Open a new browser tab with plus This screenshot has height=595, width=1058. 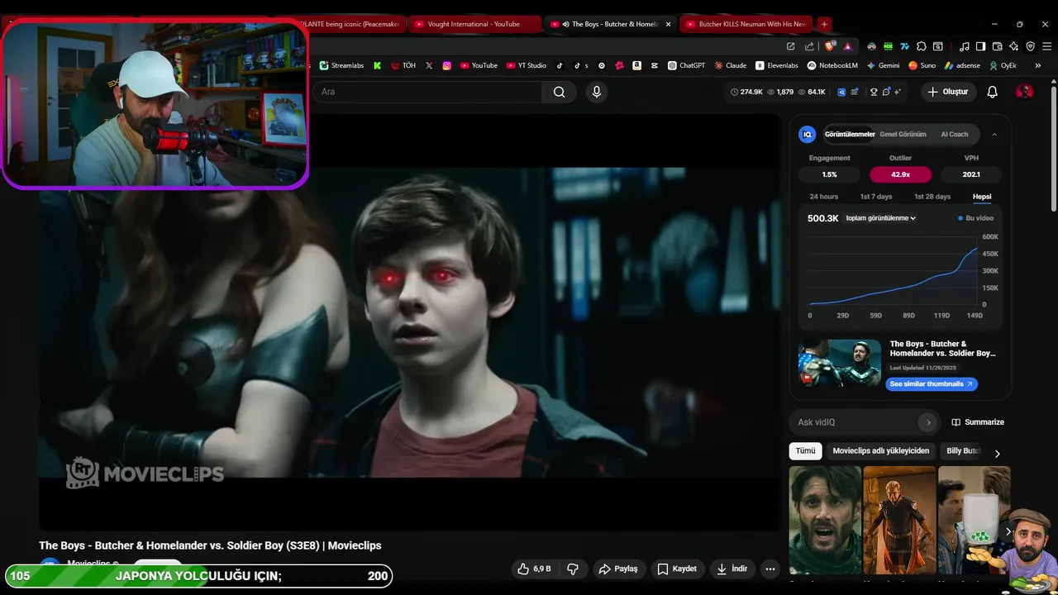point(824,24)
